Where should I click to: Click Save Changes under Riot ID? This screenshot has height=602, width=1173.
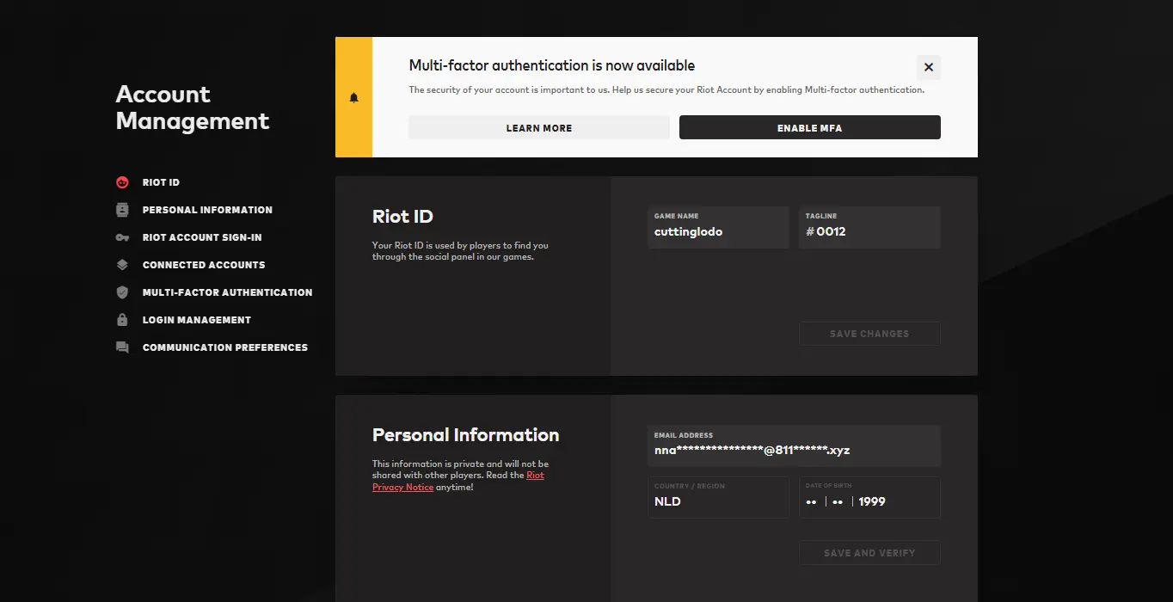(869, 334)
